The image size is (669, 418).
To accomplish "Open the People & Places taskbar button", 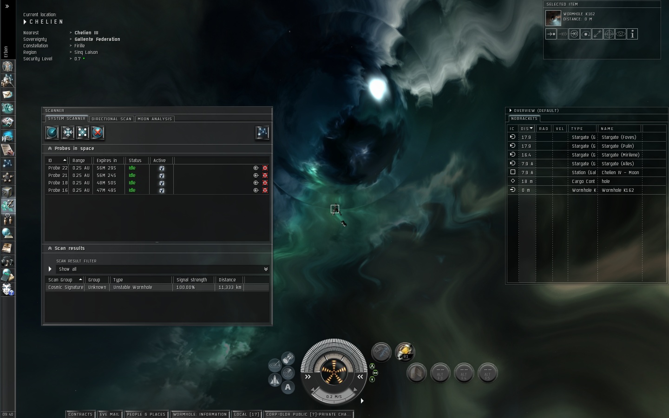I will (146, 414).
